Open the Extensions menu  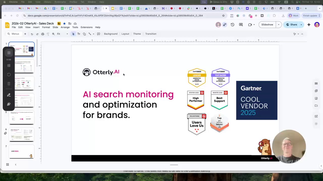87,27
